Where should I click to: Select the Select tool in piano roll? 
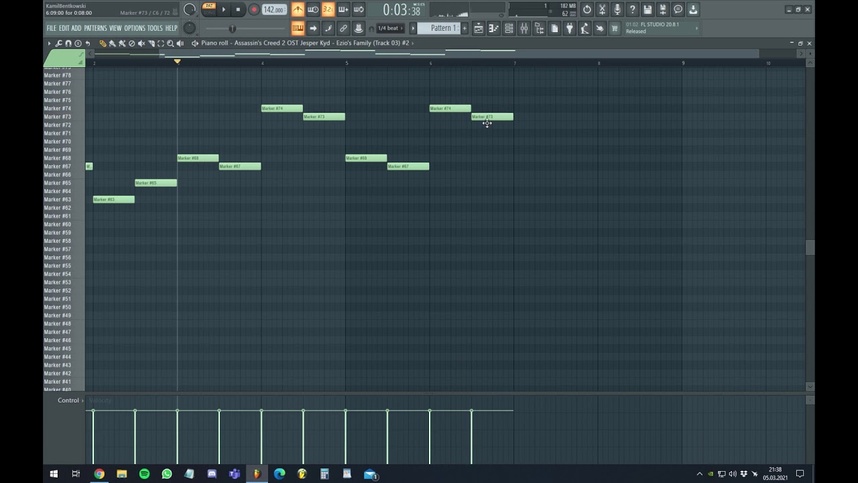coord(160,43)
